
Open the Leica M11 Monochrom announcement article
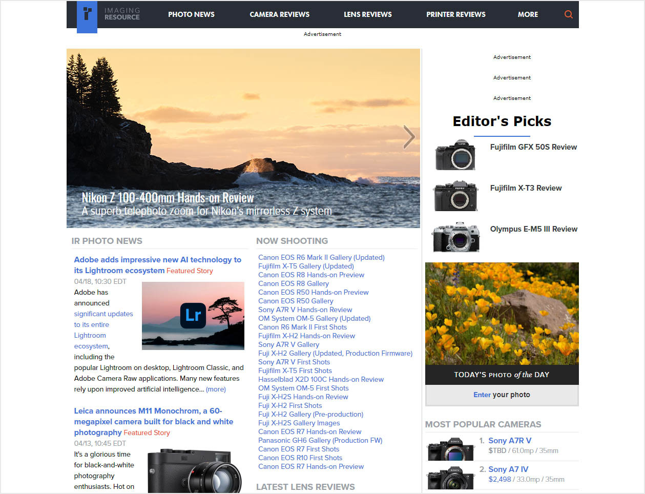click(x=155, y=421)
